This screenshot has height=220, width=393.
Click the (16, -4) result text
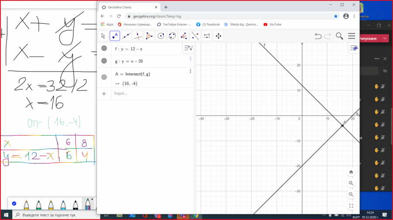[130, 83]
